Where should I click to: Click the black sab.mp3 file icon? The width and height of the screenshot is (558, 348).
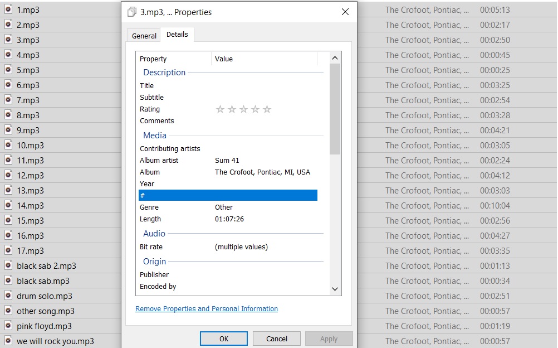[8, 281]
